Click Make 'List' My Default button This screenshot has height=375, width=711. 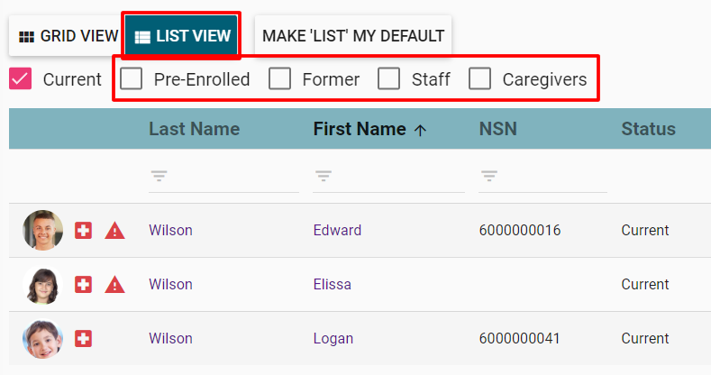click(353, 36)
